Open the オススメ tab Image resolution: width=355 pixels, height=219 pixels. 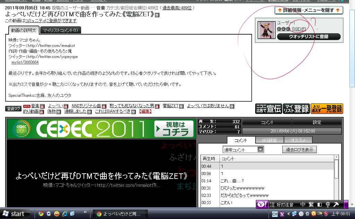click(x=298, y=140)
